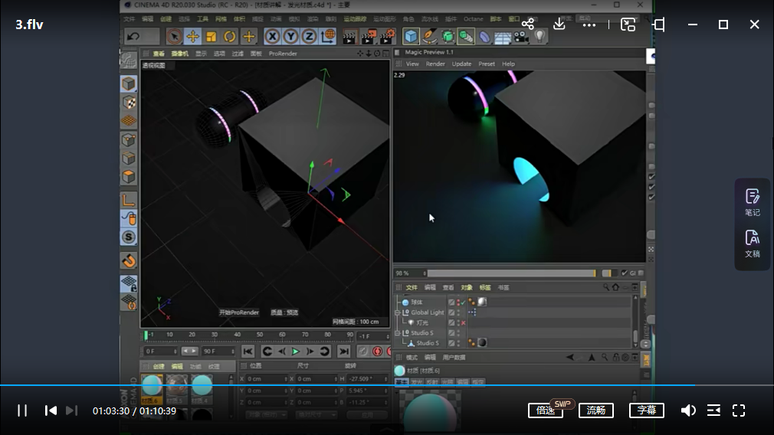Toggle the GI checkbox in Magic Preview
774x435 pixels.
pos(625,273)
